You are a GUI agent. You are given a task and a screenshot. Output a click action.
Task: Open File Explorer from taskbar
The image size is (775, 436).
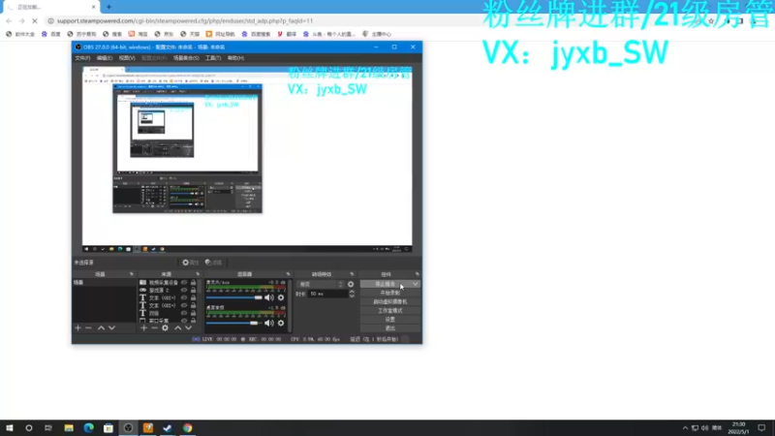pos(69,428)
